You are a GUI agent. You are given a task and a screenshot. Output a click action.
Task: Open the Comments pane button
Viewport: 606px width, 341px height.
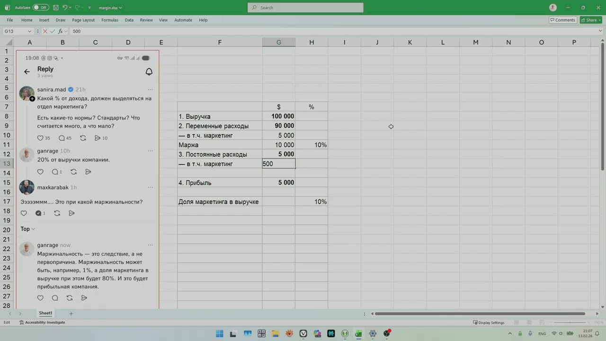[562, 20]
